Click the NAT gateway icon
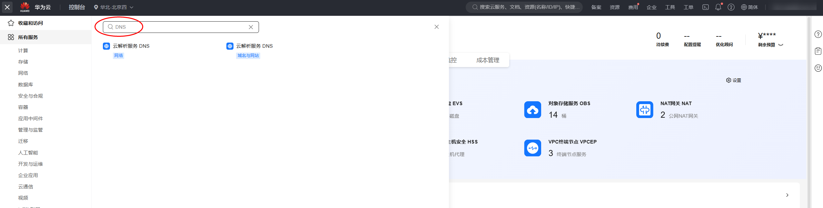 645,110
